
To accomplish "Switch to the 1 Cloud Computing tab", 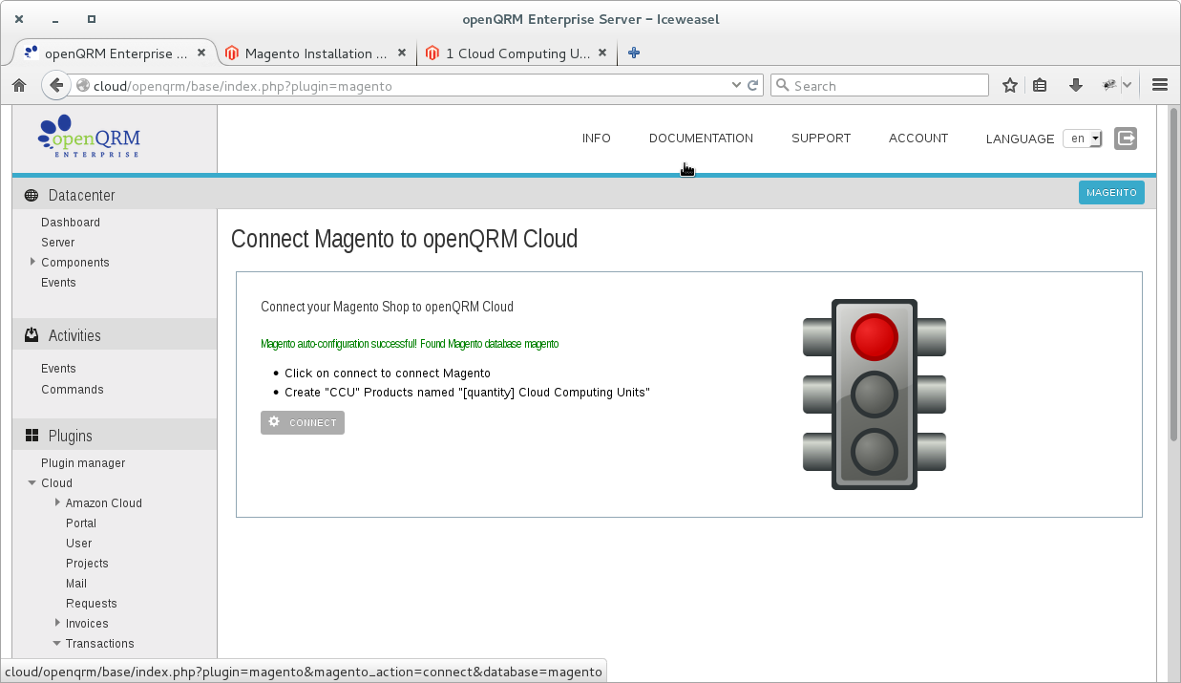I will pos(517,53).
